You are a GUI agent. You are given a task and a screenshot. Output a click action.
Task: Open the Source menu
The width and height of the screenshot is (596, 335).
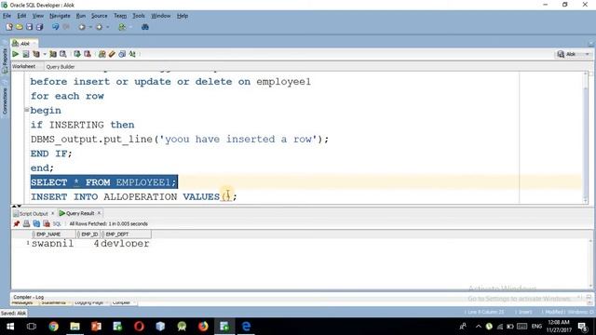(x=100, y=16)
